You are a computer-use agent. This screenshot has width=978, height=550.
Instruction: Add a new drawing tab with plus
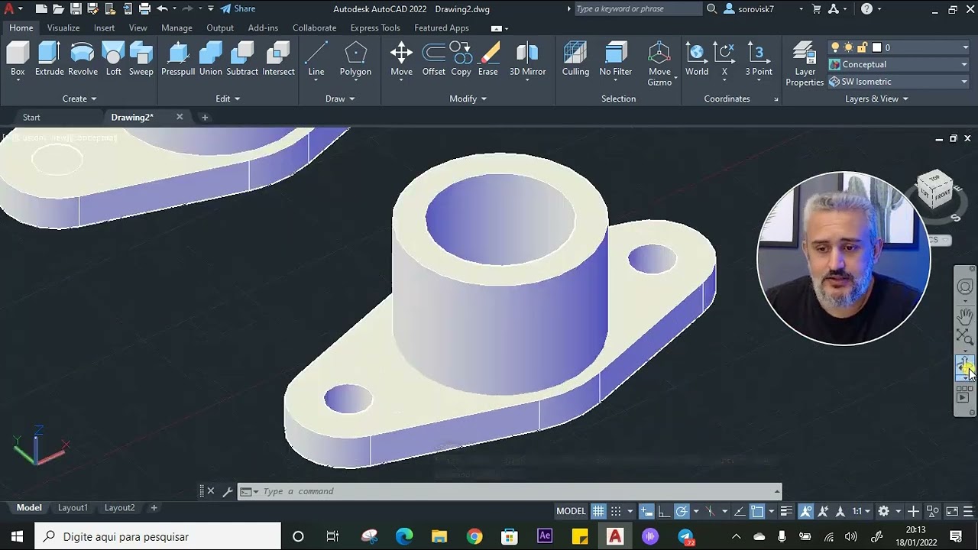[x=204, y=117]
